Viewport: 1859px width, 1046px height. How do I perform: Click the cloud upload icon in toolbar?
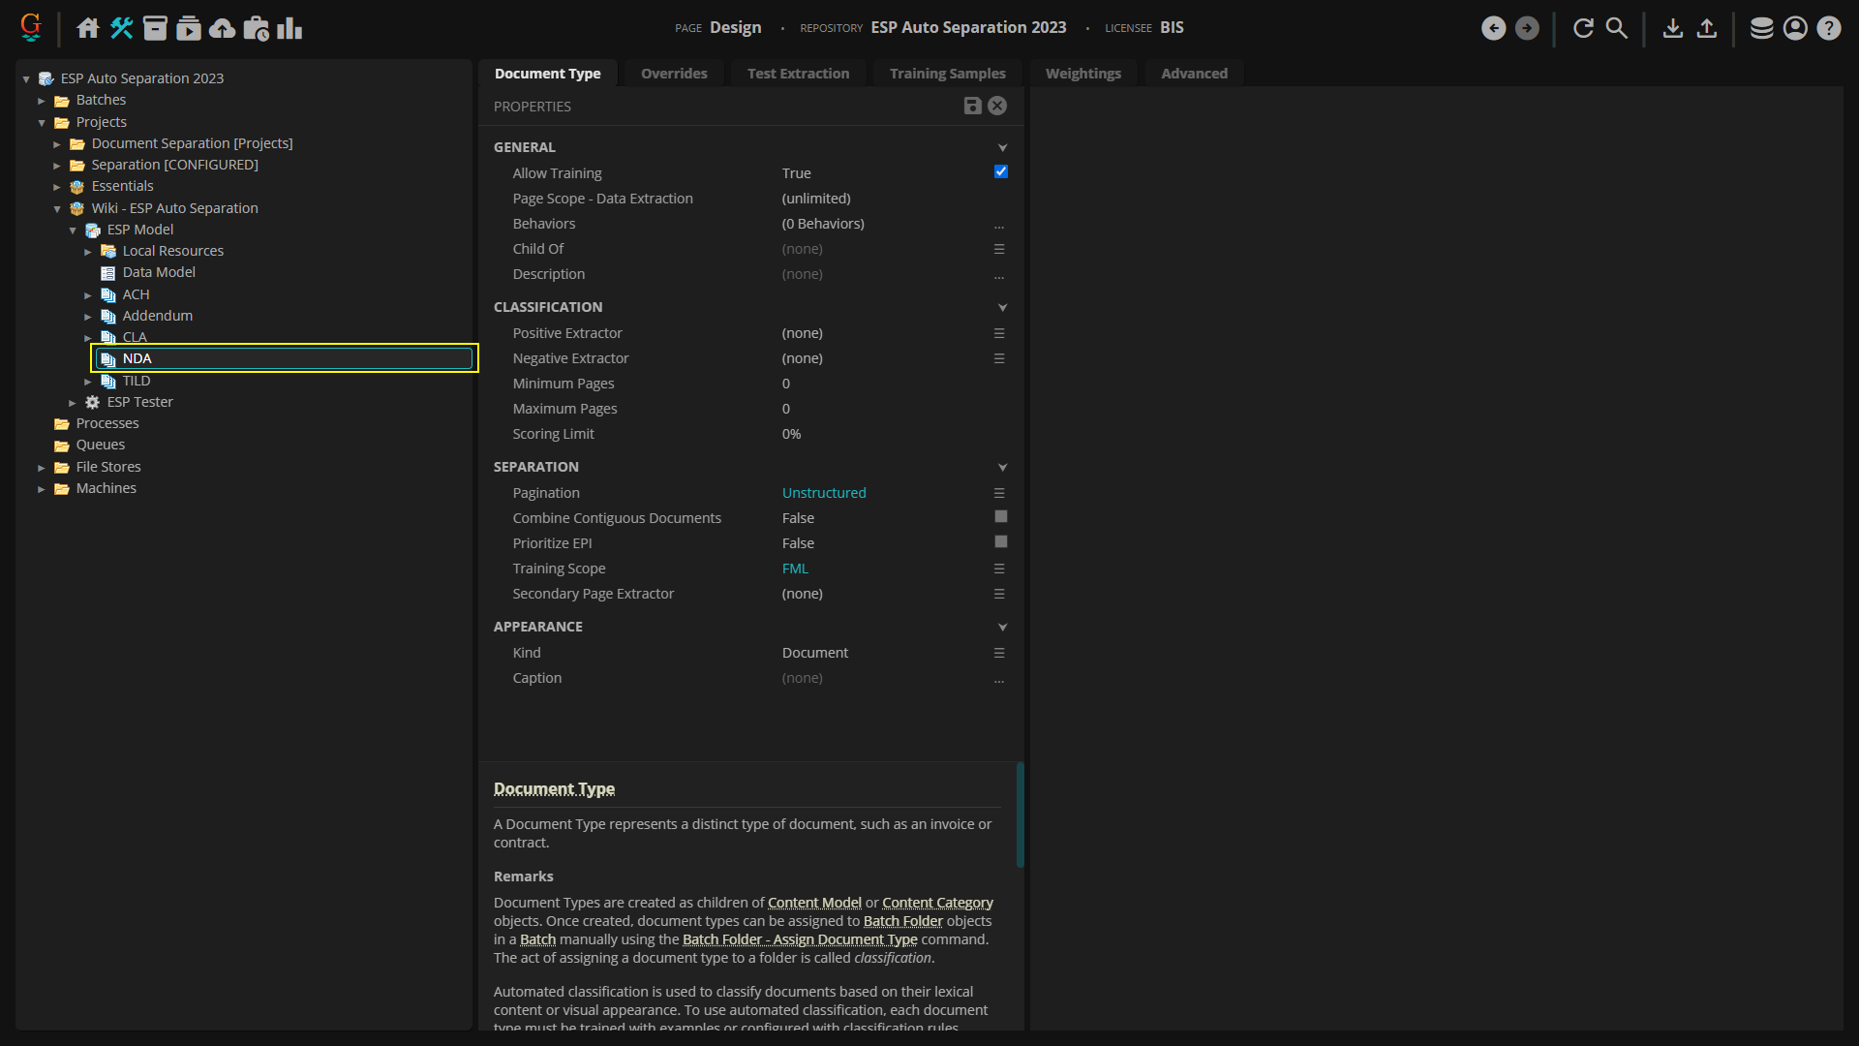click(x=222, y=28)
